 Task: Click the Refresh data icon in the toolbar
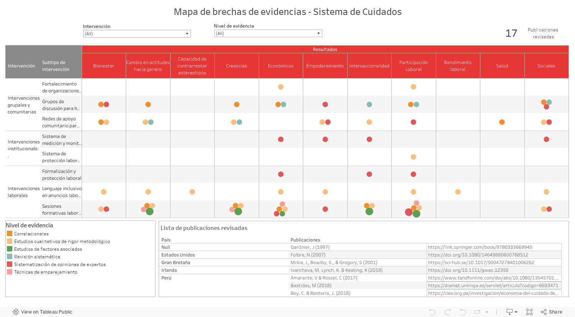477,312
